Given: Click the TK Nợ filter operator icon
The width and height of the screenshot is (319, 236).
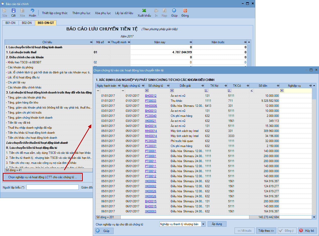Looking at the screenshot, I should 206,90.
